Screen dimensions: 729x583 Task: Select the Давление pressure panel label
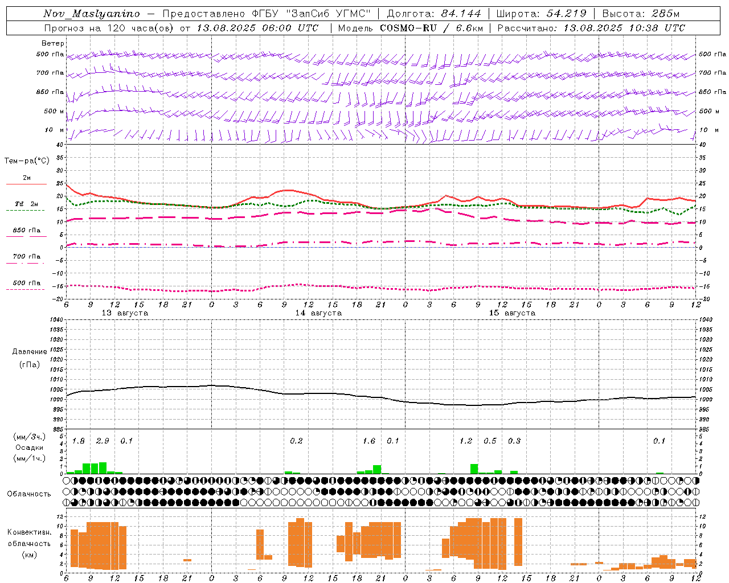pos(30,352)
